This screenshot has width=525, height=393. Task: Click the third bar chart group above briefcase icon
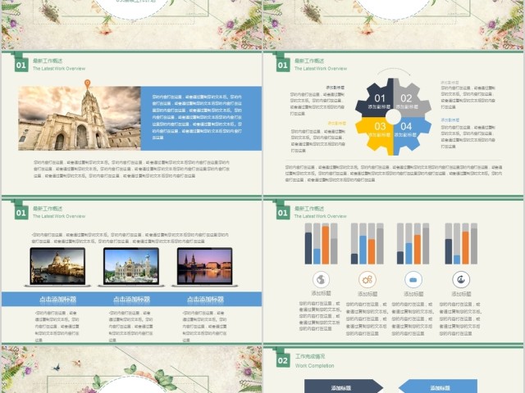pyautogui.click(x=413, y=244)
